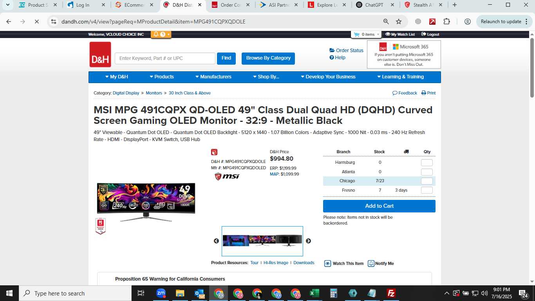The width and height of the screenshot is (535, 301).
Task: Open browser zoom magnifier icon
Action: [386, 22]
